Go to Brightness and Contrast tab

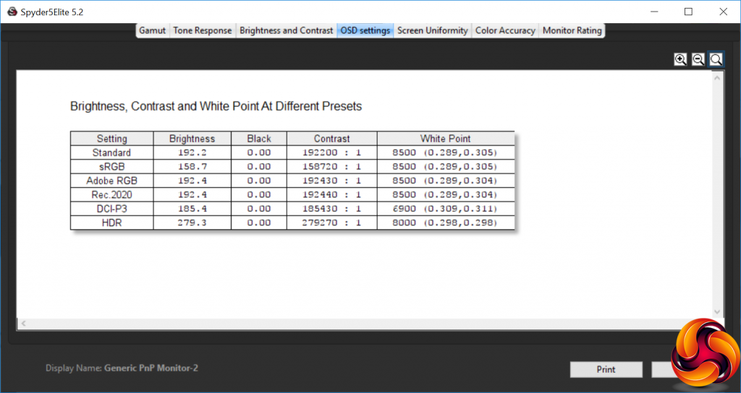(287, 30)
